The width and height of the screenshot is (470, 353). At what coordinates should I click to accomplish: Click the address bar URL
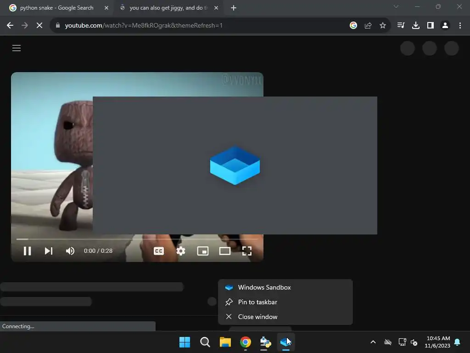(x=144, y=26)
